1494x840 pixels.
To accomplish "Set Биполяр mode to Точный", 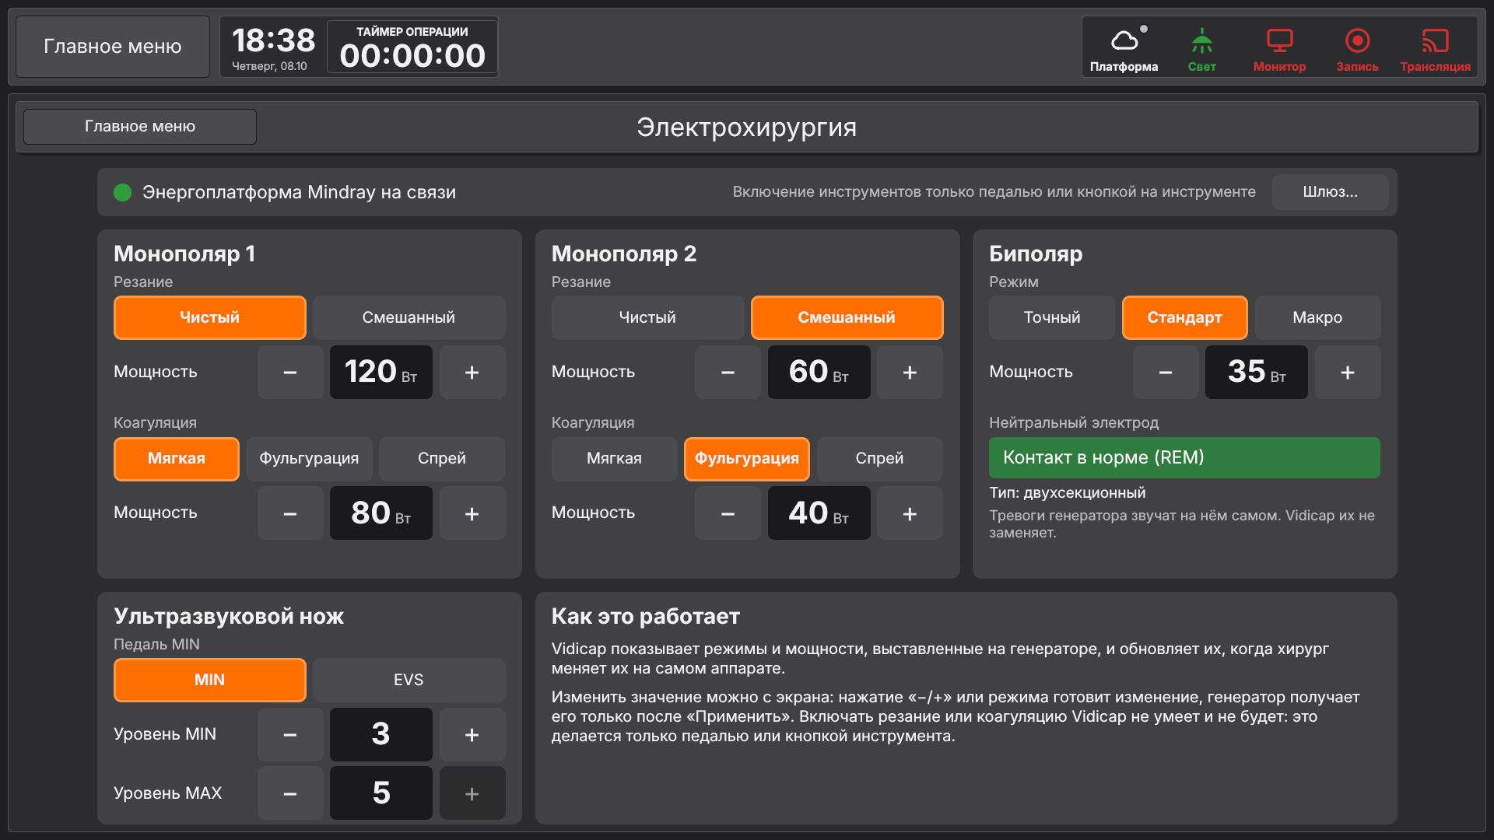I will click(x=1052, y=317).
